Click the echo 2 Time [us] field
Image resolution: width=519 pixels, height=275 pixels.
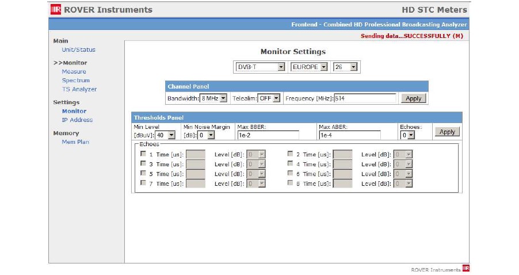[x=342, y=154]
